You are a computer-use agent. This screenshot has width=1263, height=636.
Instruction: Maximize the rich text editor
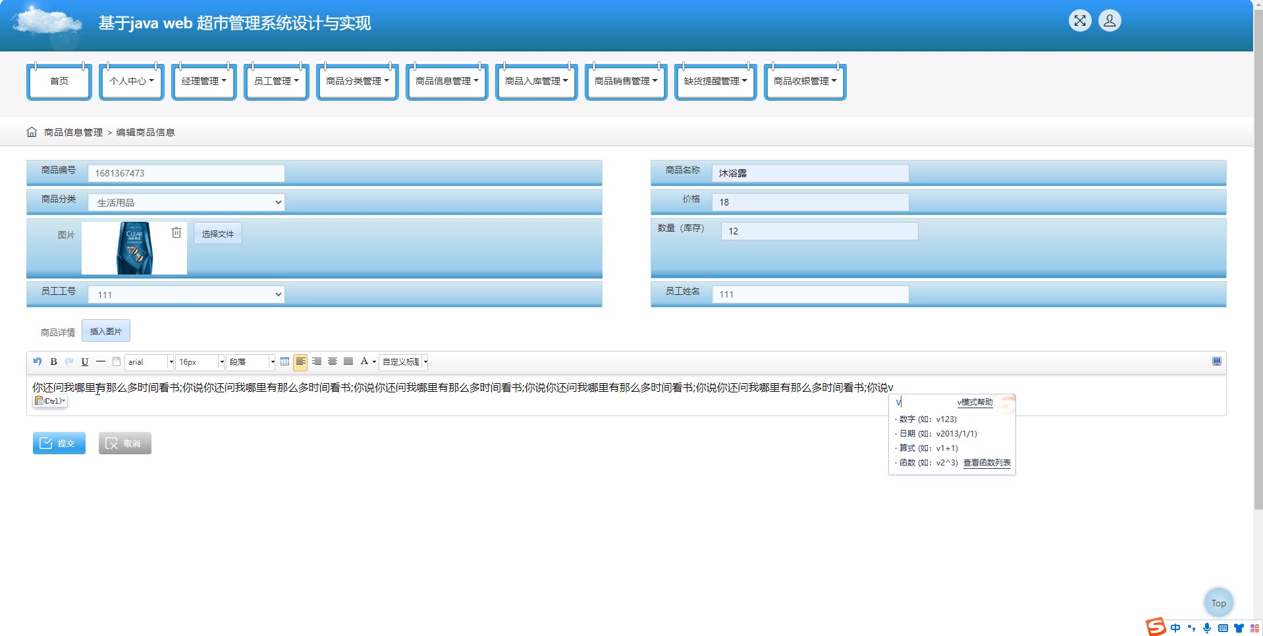pos(1216,361)
